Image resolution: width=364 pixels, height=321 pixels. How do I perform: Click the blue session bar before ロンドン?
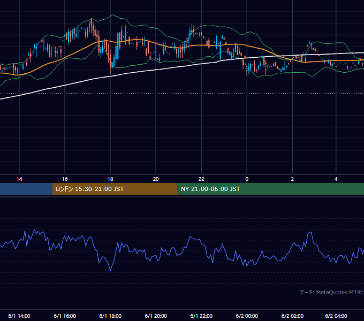[x=26, y=189]
